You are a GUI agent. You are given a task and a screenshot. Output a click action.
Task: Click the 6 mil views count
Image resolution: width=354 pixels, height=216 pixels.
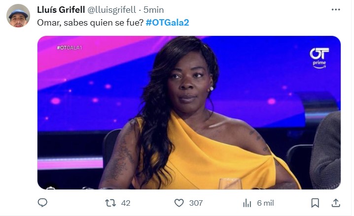[x=265, y=203]
